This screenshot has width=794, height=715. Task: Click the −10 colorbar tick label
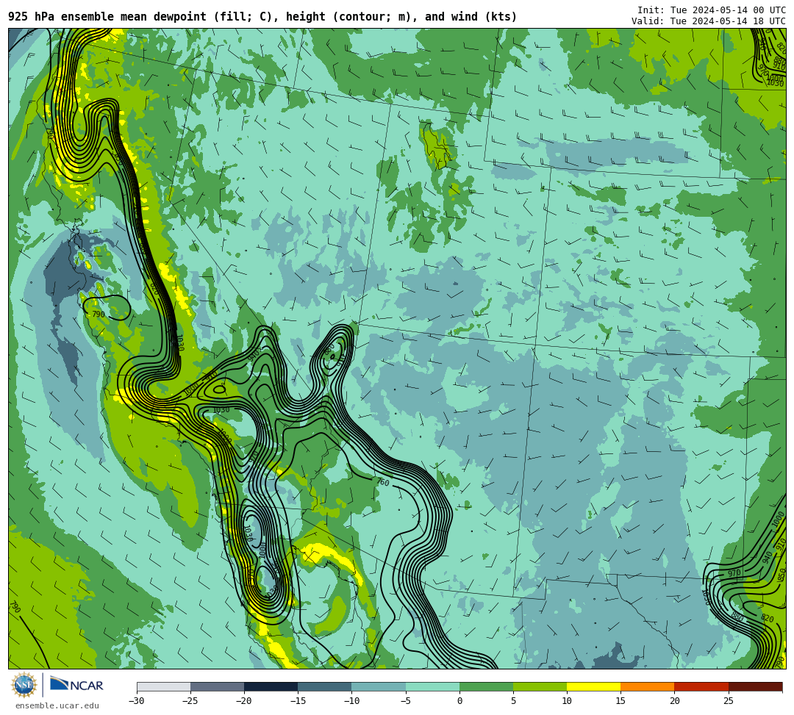point(351,701)
